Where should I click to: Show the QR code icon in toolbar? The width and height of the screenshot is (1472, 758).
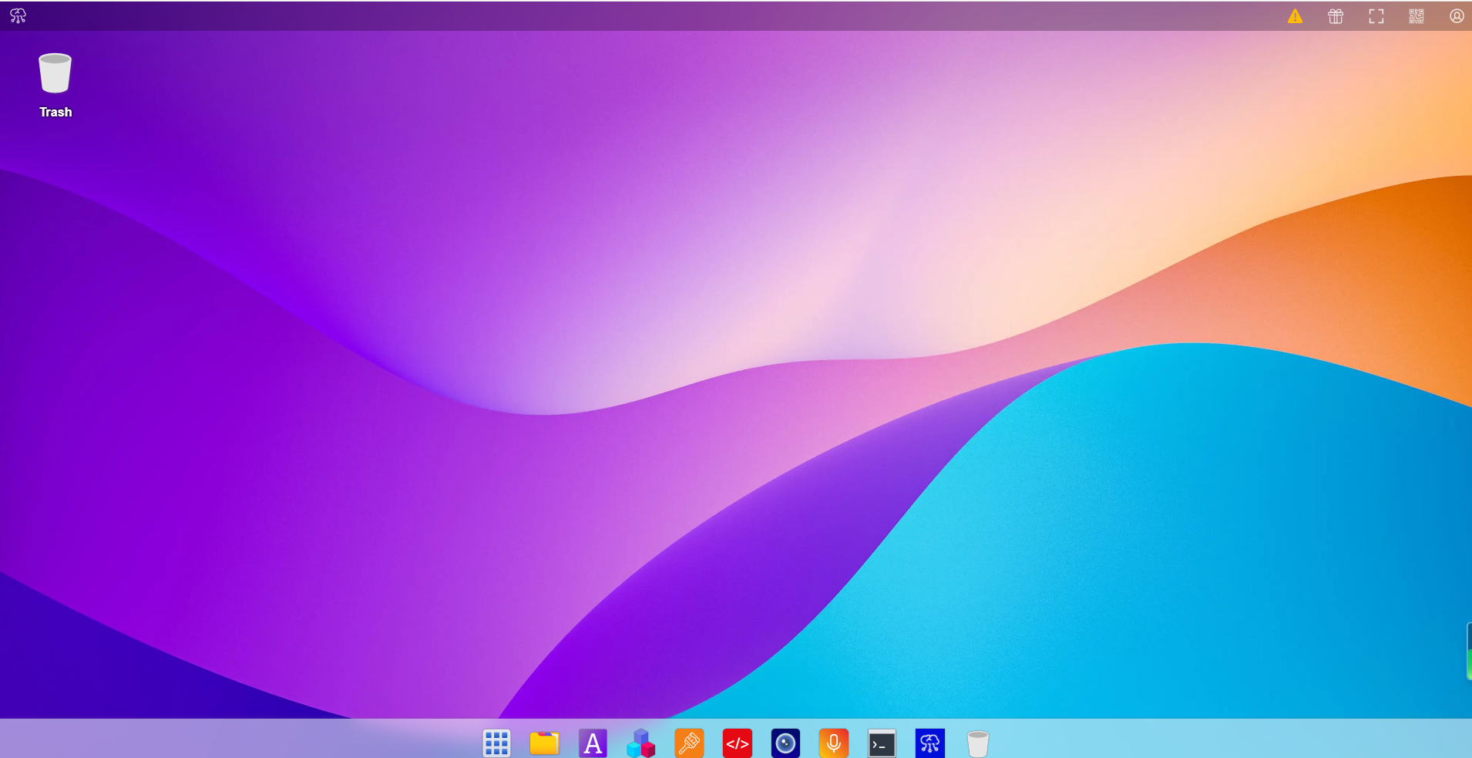click(x=1417, y=16)
